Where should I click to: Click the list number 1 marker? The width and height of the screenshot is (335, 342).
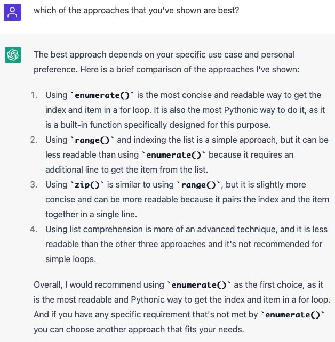pyautogui.click(x=34, y=95)
